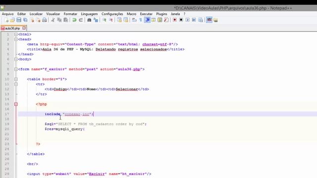
Task: Click the <title> text on line 4
Action: tap(105, 49)
